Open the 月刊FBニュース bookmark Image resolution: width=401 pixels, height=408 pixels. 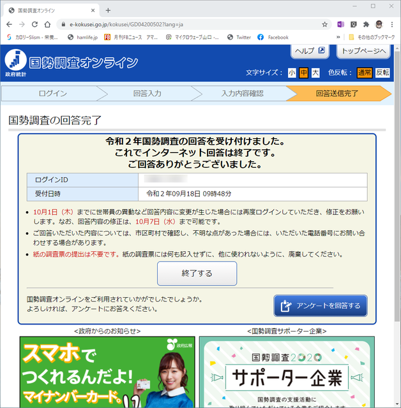[x=131, y=37]
